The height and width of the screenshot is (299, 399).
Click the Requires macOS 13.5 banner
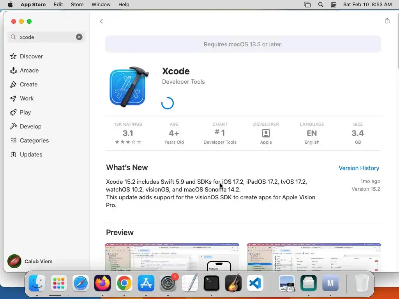click(243, 44)
